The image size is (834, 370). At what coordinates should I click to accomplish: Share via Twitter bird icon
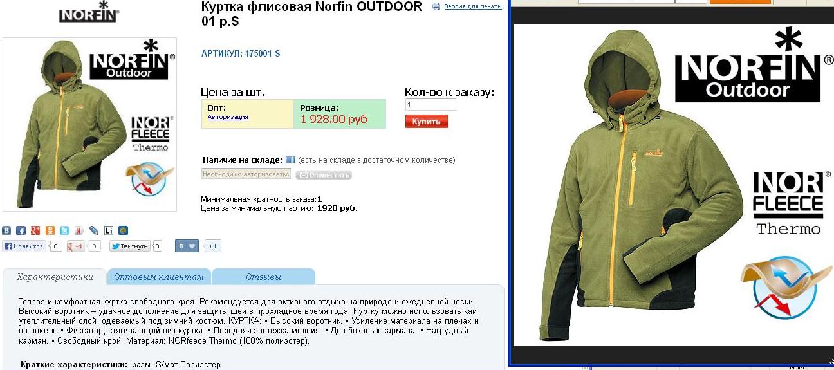(64, 230)
